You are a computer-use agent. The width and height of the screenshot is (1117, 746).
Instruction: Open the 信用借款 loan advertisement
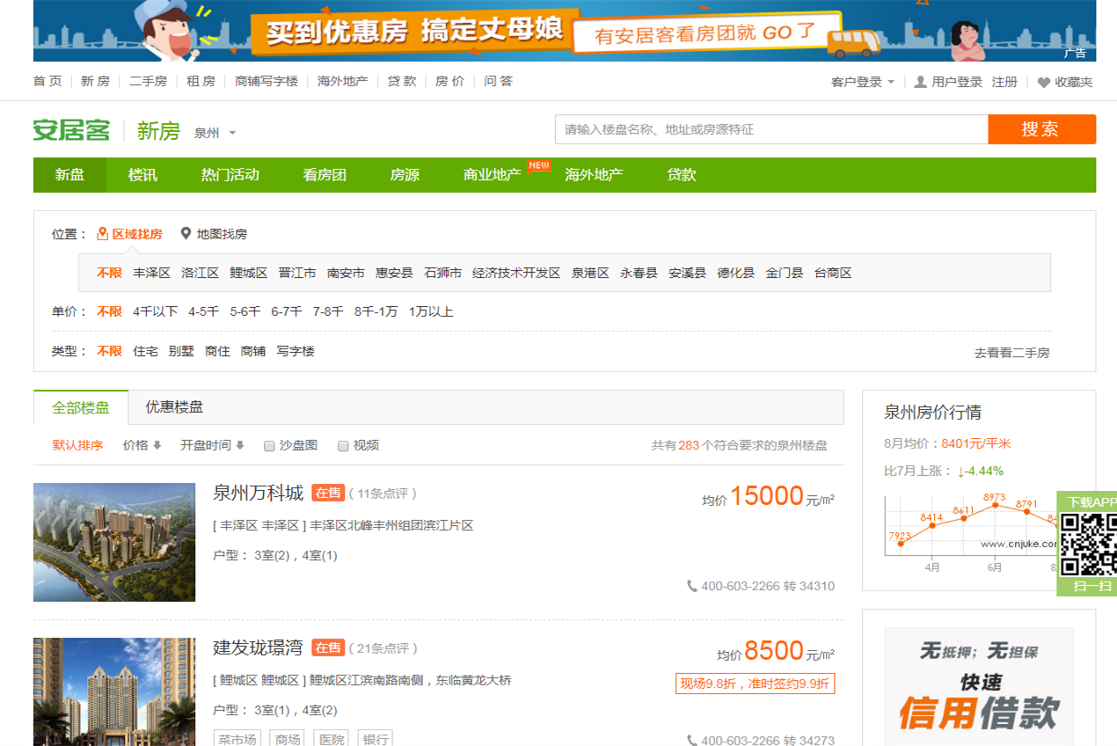[x=978, y=686]
